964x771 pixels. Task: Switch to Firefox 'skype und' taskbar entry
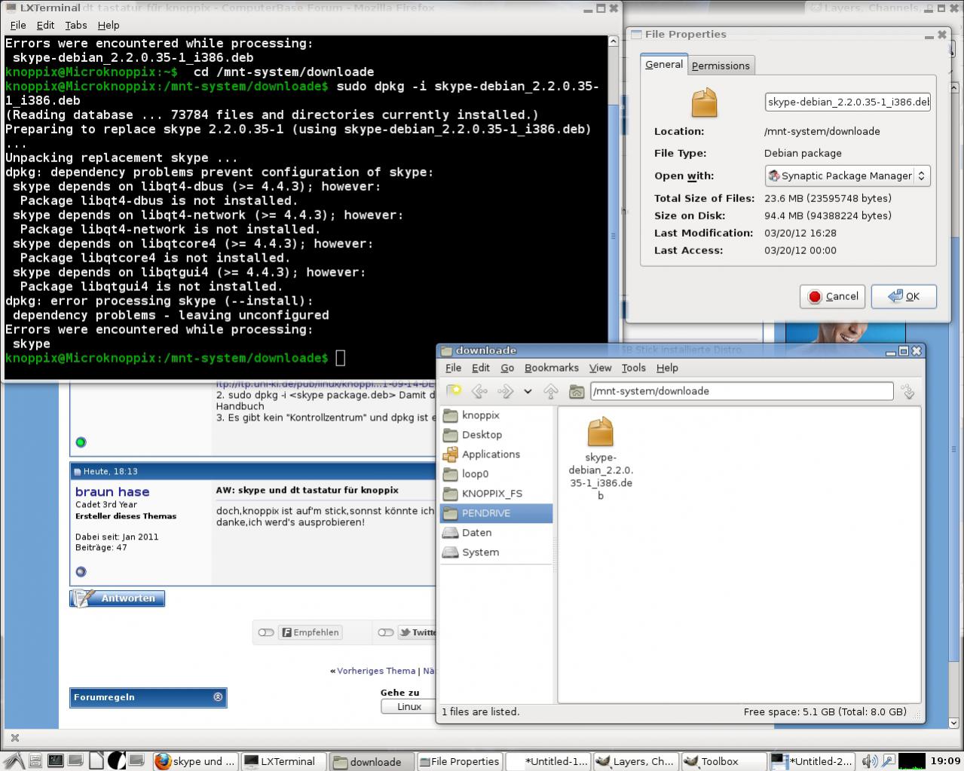(196, 761)
